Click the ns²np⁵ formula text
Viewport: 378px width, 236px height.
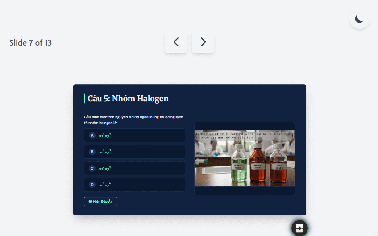click(x=105, y=168)
